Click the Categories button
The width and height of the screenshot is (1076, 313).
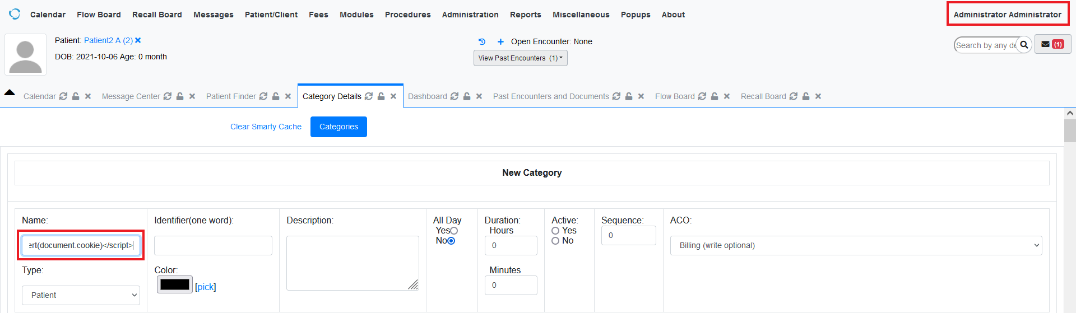(x=338, y=127)
